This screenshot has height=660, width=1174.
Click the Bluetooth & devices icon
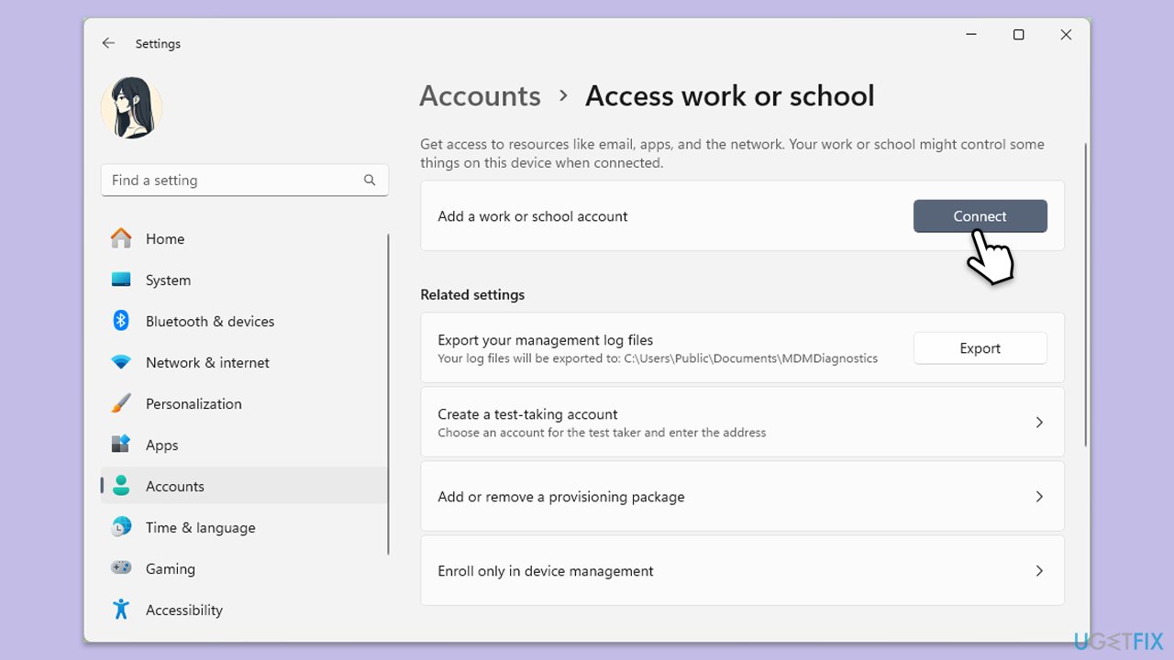tap(120, 321)
